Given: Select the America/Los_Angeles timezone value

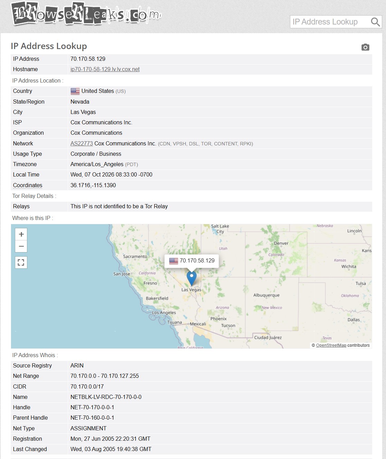Looking at the screenshot, I should [97, 164].
